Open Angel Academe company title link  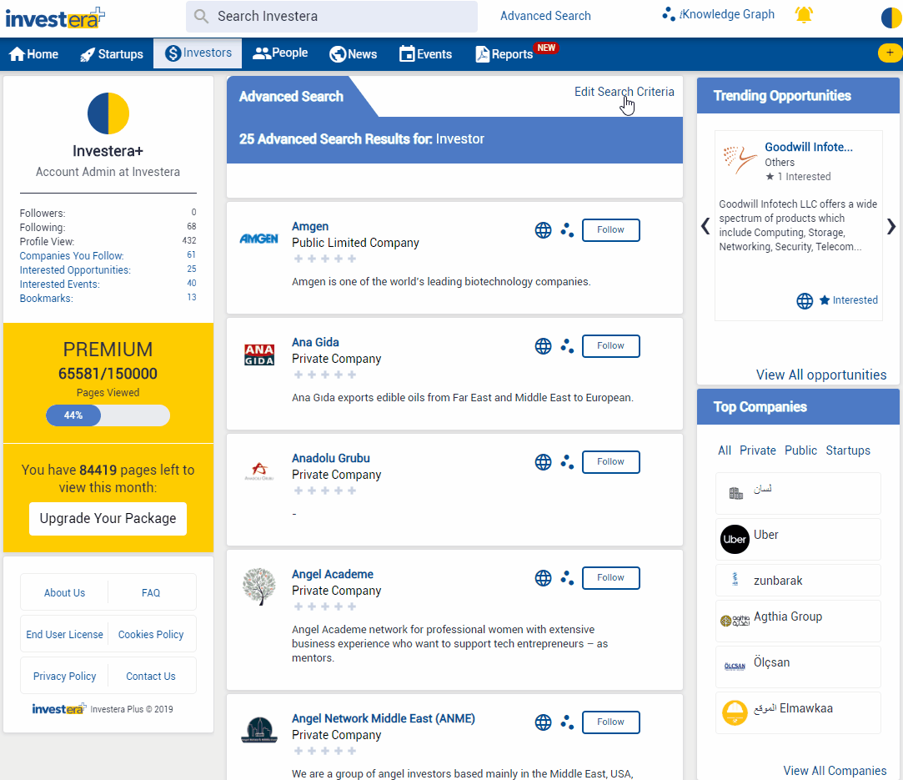click(333, 574)
